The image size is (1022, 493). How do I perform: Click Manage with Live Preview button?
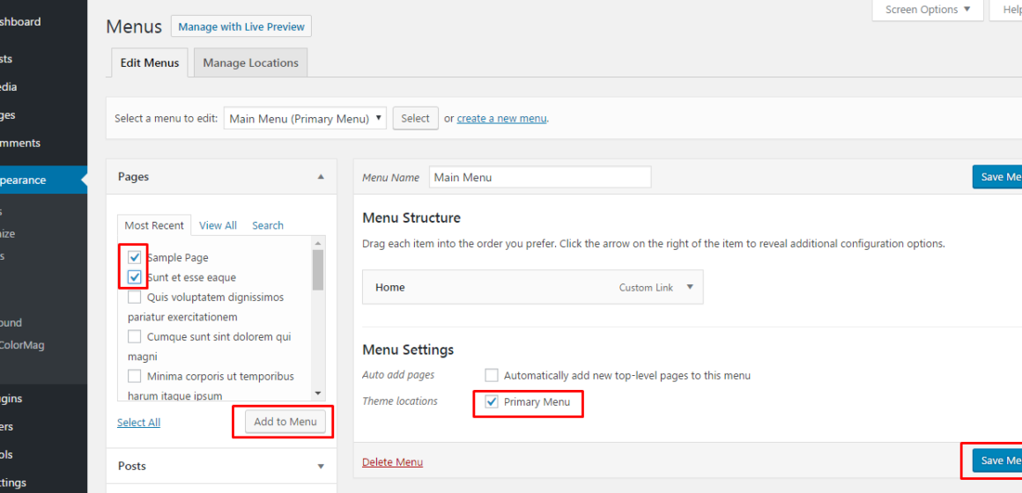tap(241, 26)
